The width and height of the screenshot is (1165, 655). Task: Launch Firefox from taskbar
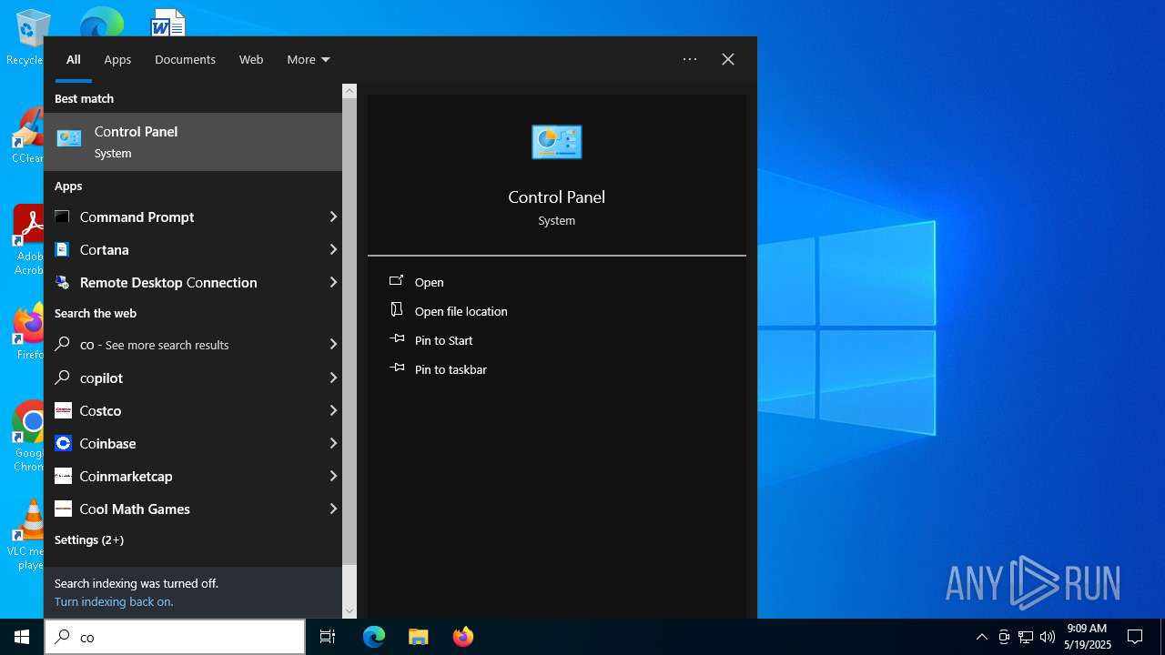462,637
